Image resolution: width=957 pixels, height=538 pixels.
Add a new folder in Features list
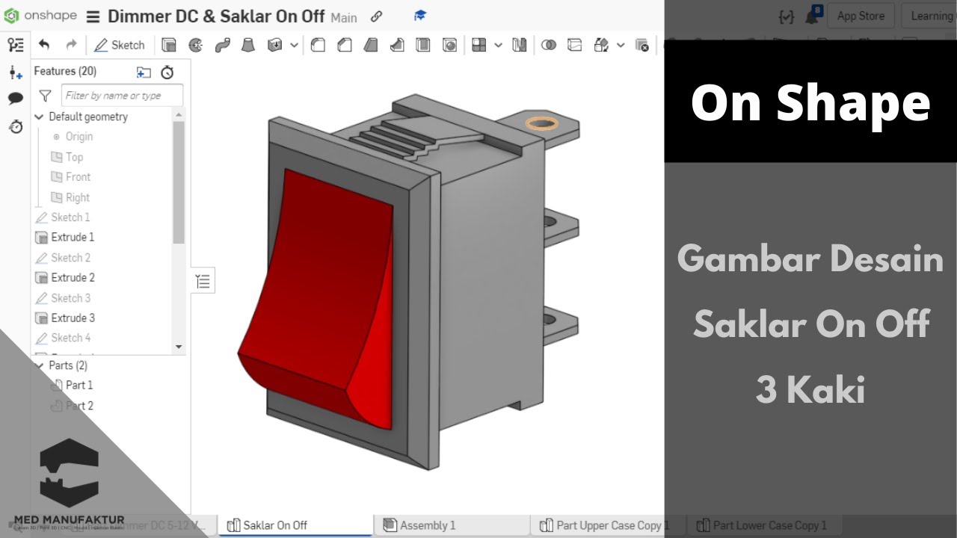[x=144, y=72]
